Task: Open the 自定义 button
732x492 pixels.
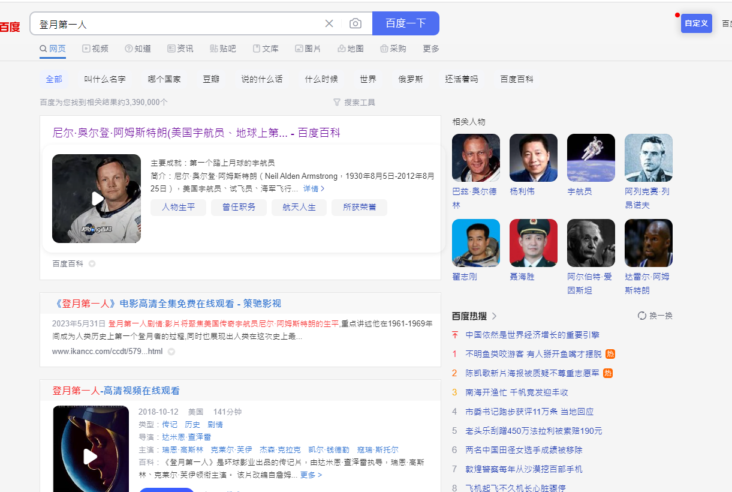Action: click(x=697, y=23)
